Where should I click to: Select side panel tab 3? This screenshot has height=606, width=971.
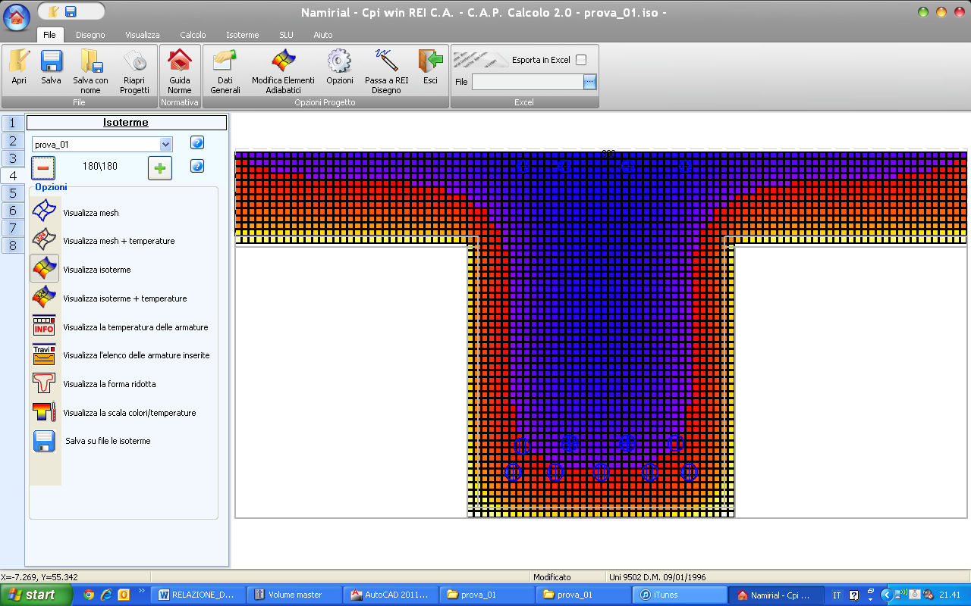(12, 158)
